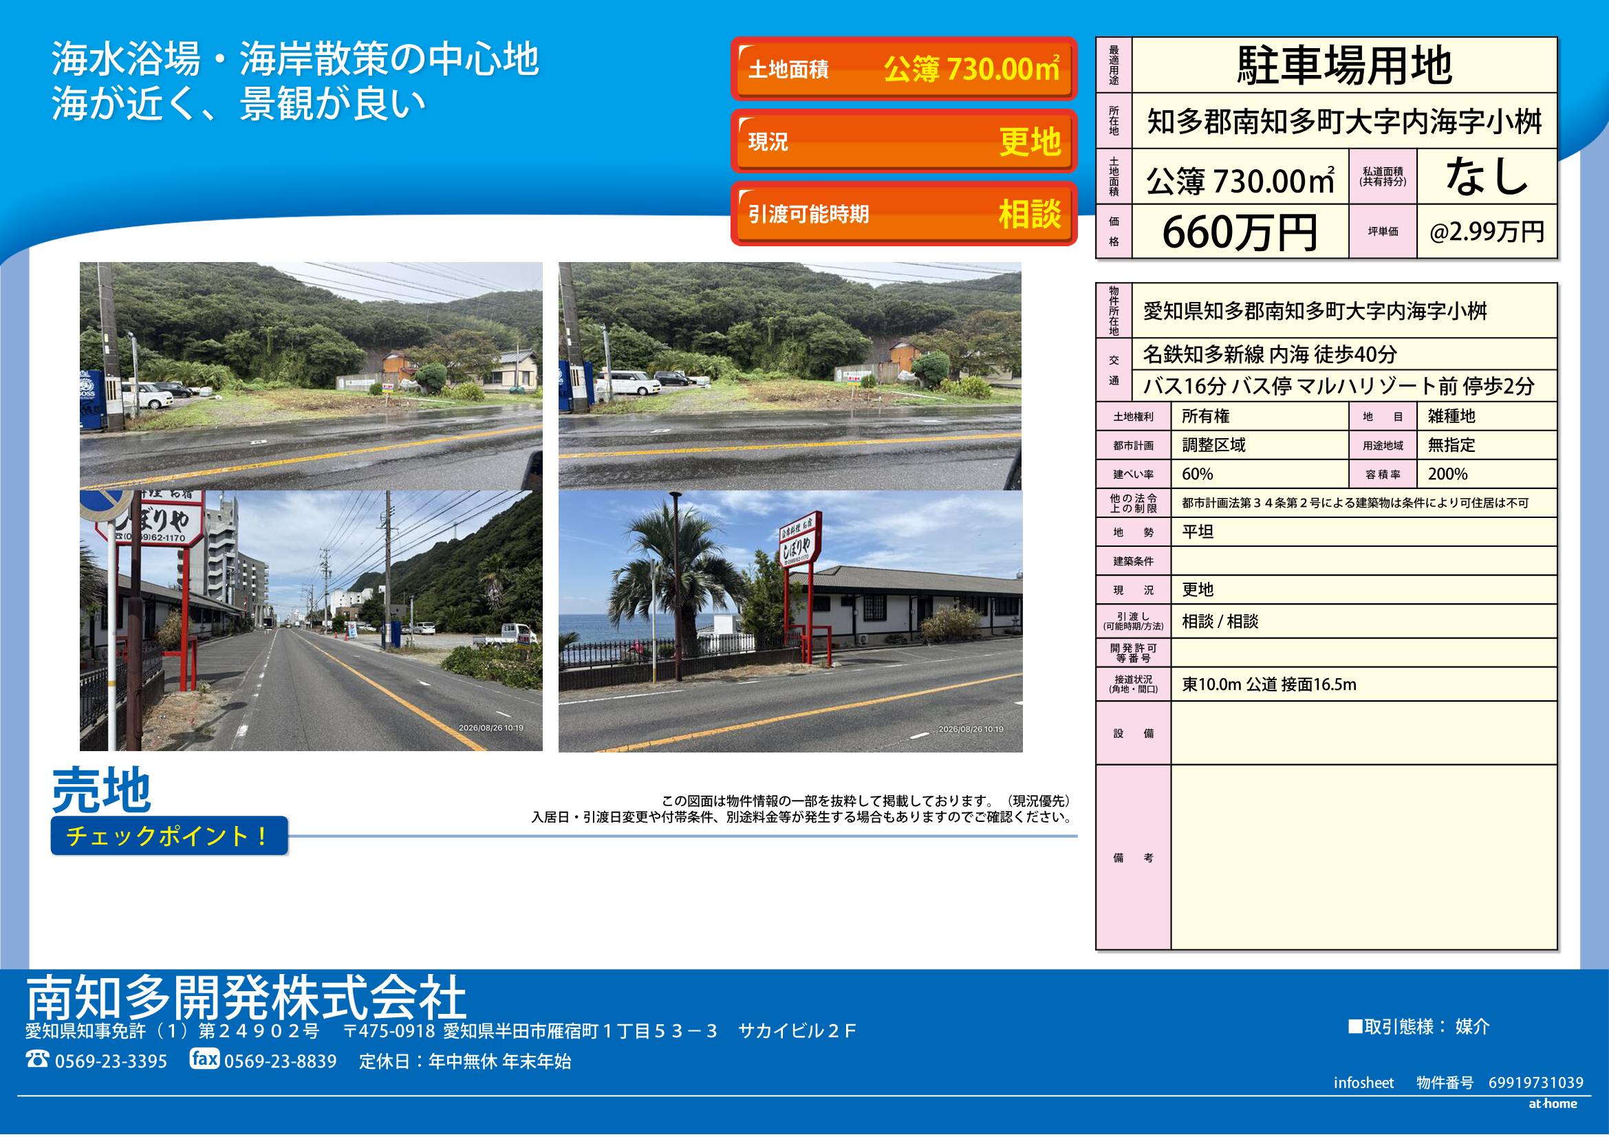Select the 〒475-0918 office address

point(601,1032)
